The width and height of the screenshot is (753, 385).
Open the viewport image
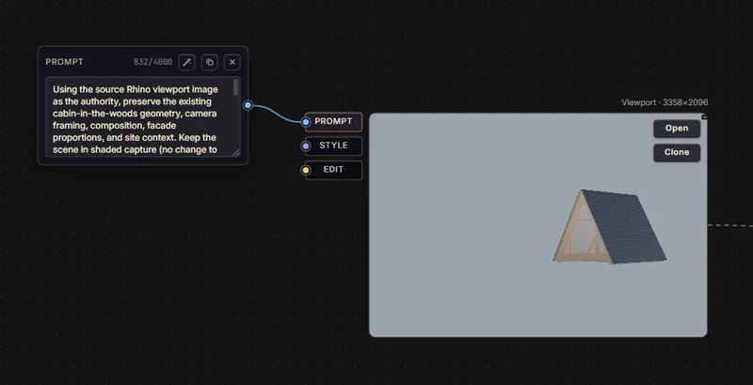[677, 129]
